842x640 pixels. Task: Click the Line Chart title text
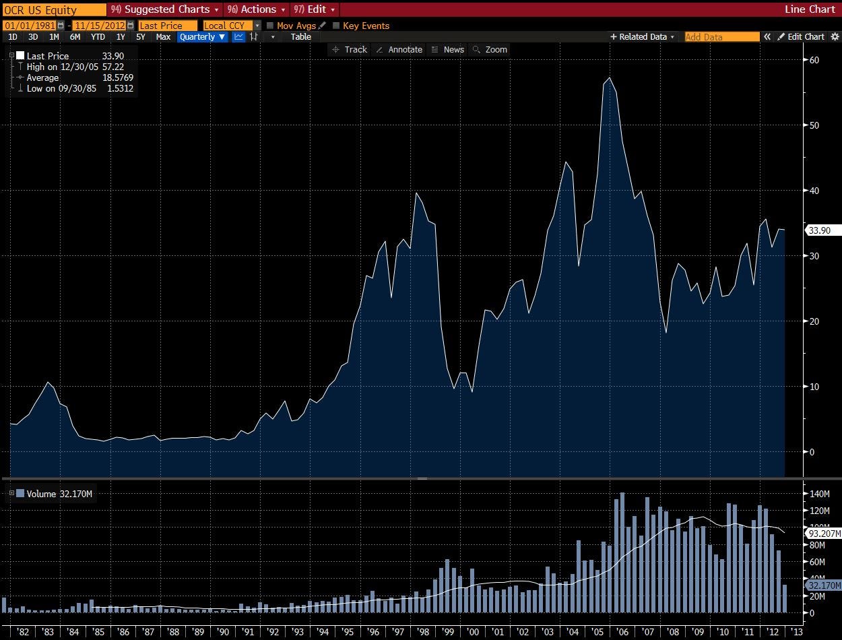click(810, 9)
